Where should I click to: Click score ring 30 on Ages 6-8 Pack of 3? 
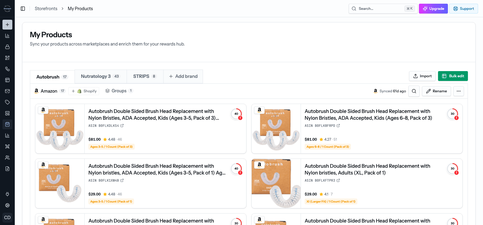pyautogui.click(x=453, y=114)
